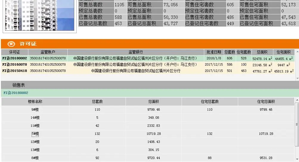The width and height of the screenshot is (299, 162).
Task: Click the 许可证 column header
Action: 15,52
